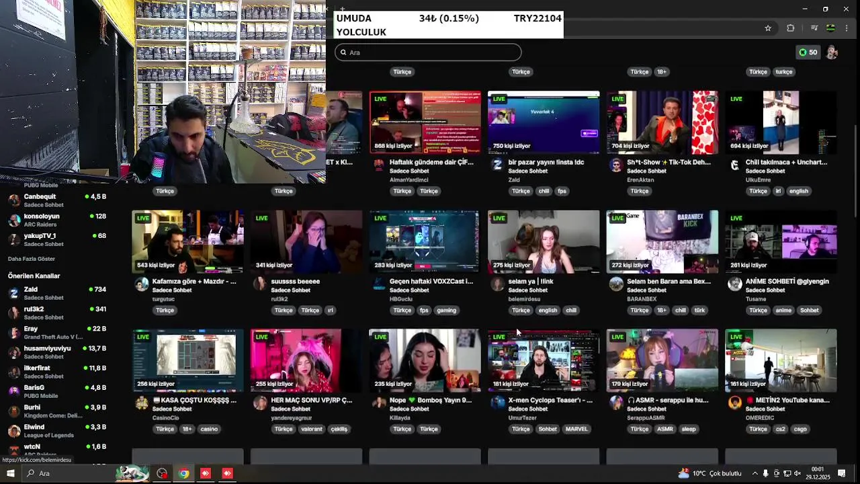Open Burhi avatar in sidebar

14,411
